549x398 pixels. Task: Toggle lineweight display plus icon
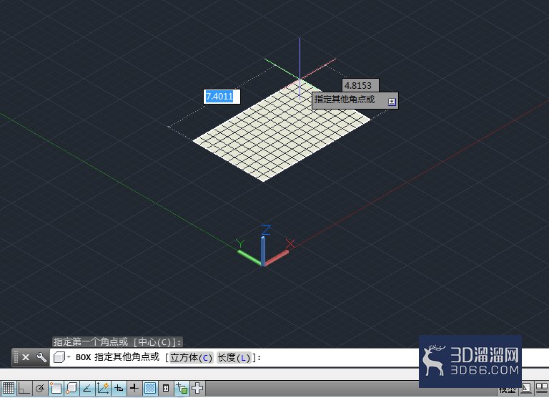134,388
